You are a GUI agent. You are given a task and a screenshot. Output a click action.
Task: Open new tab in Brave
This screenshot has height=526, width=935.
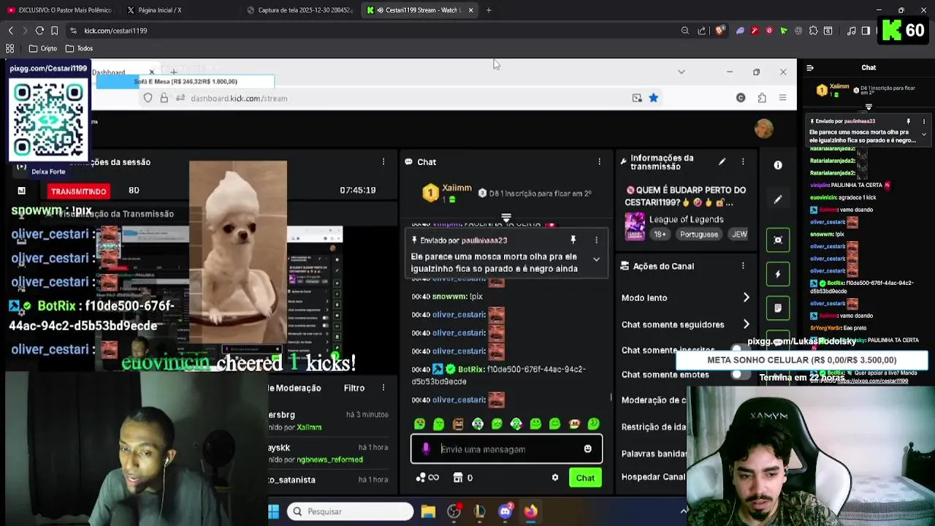pyautogui.click(x=489, y=10)
